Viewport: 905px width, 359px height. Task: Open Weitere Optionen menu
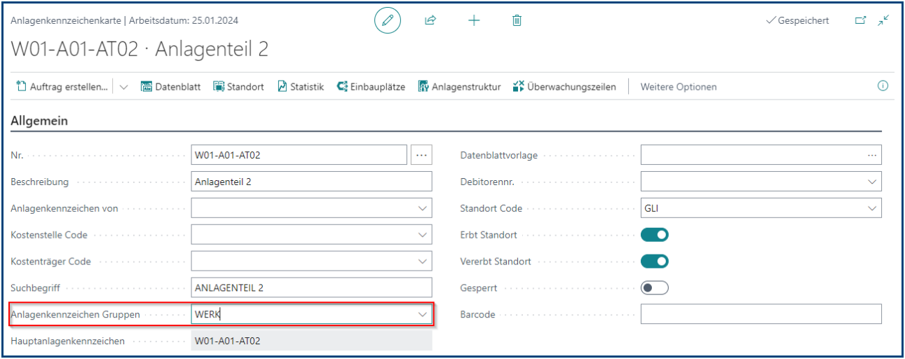tap(679, 87)
